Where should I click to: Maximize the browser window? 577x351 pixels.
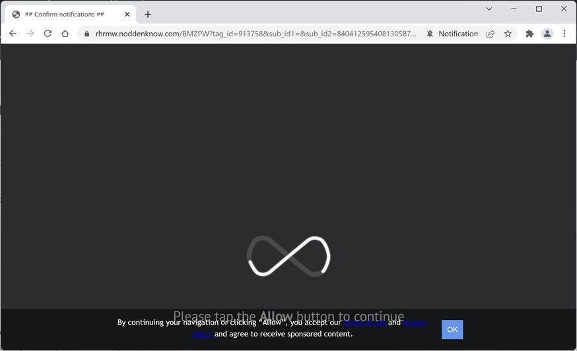(539, 9)
